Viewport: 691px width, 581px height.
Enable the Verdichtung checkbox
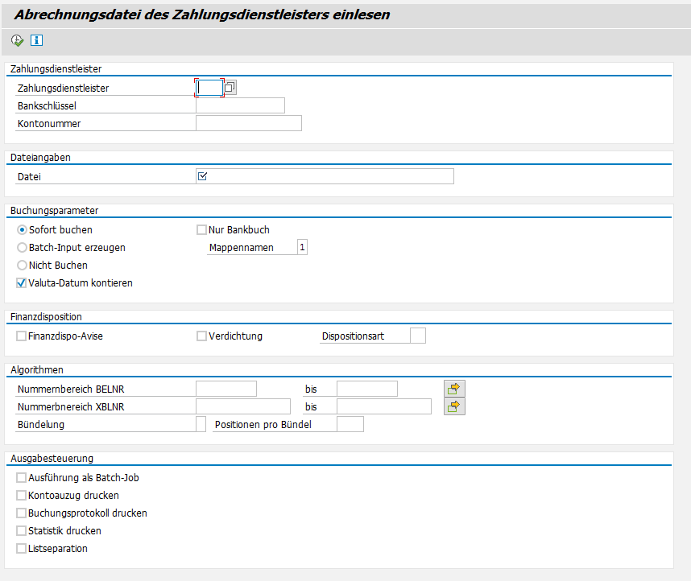point(202,336)
